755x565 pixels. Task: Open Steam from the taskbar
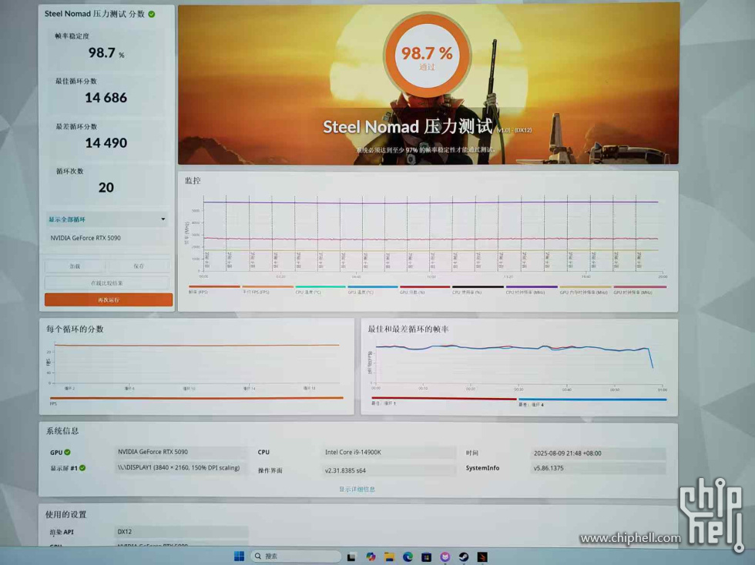point(464,557)
